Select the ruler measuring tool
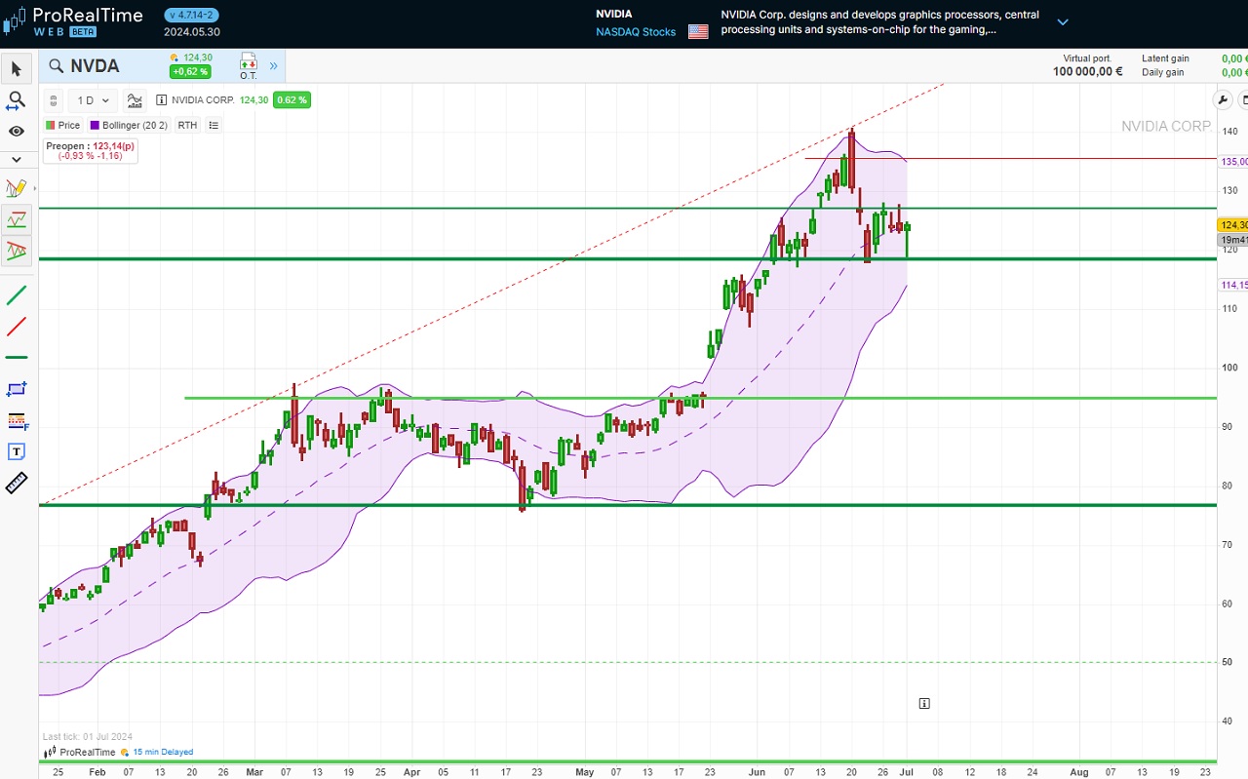The height and width of the screenshot is (779, 1248). 17,483
